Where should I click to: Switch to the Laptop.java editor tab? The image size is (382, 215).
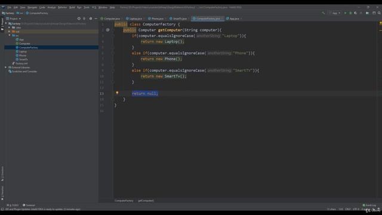(134, 19)
